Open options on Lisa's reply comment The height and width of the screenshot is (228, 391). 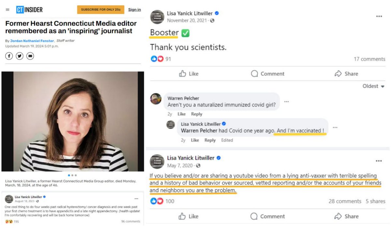335,127
